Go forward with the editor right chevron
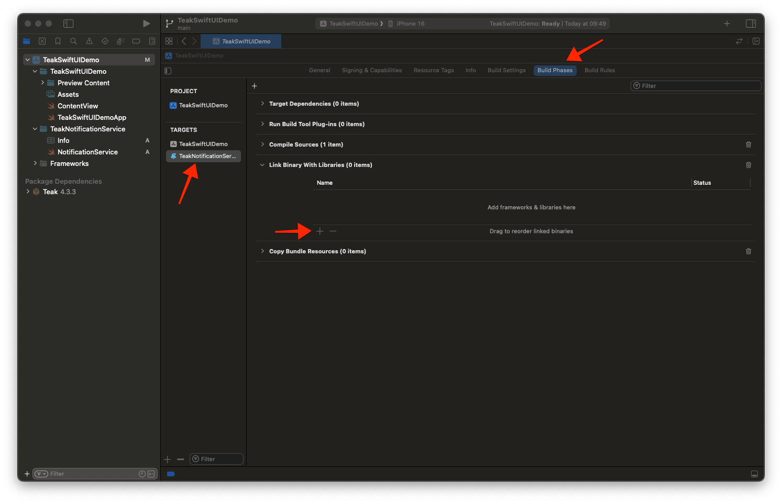The image size is (782, 503). coord(194,41)
